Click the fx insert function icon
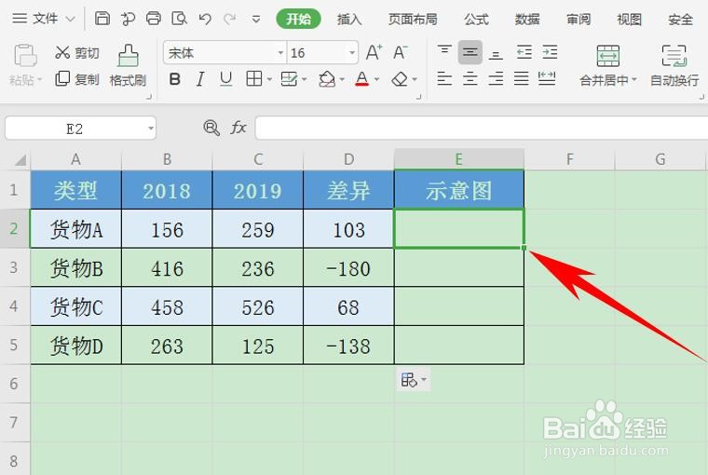The height and width of the screenshot is (475, 708). (x=238, y=128)
